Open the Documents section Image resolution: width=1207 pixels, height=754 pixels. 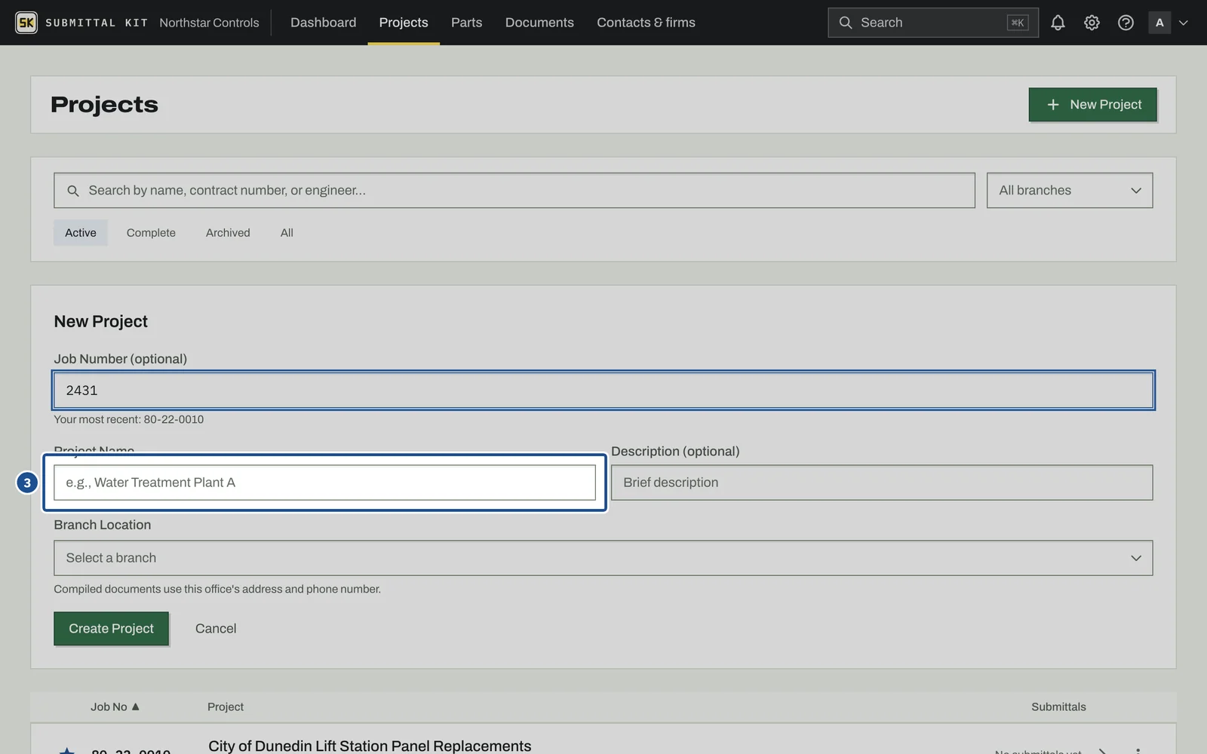pos(539,23)
